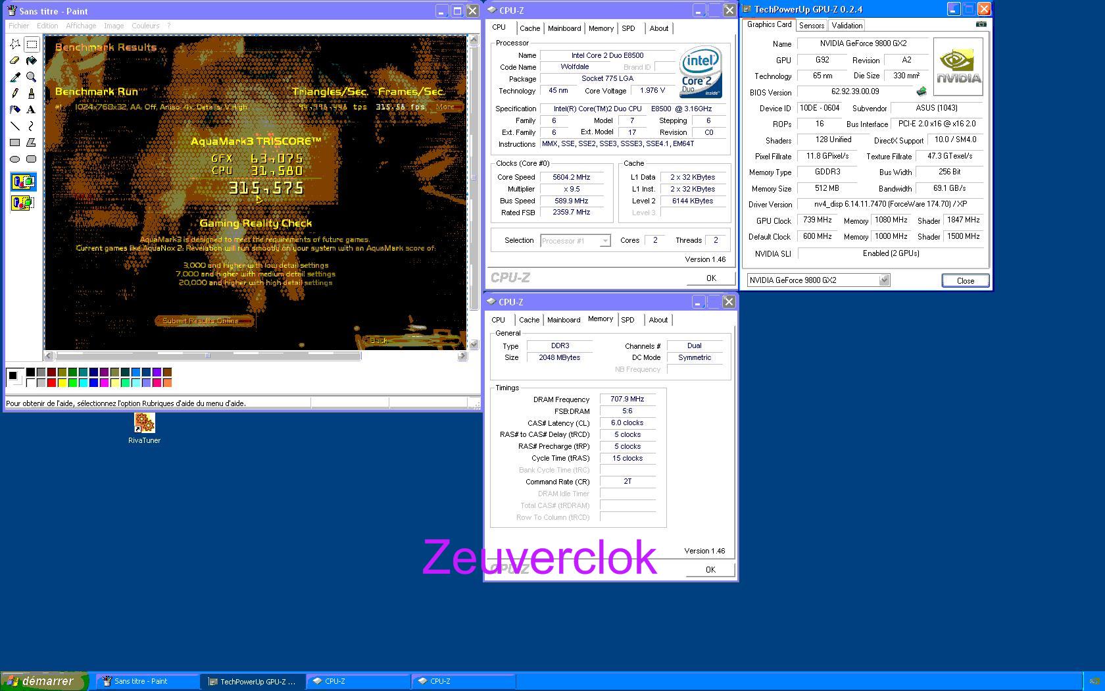The image size is (1105, 691).
Task: Switch to Cache tab in top CPU-Z
Action: (529, 28)
